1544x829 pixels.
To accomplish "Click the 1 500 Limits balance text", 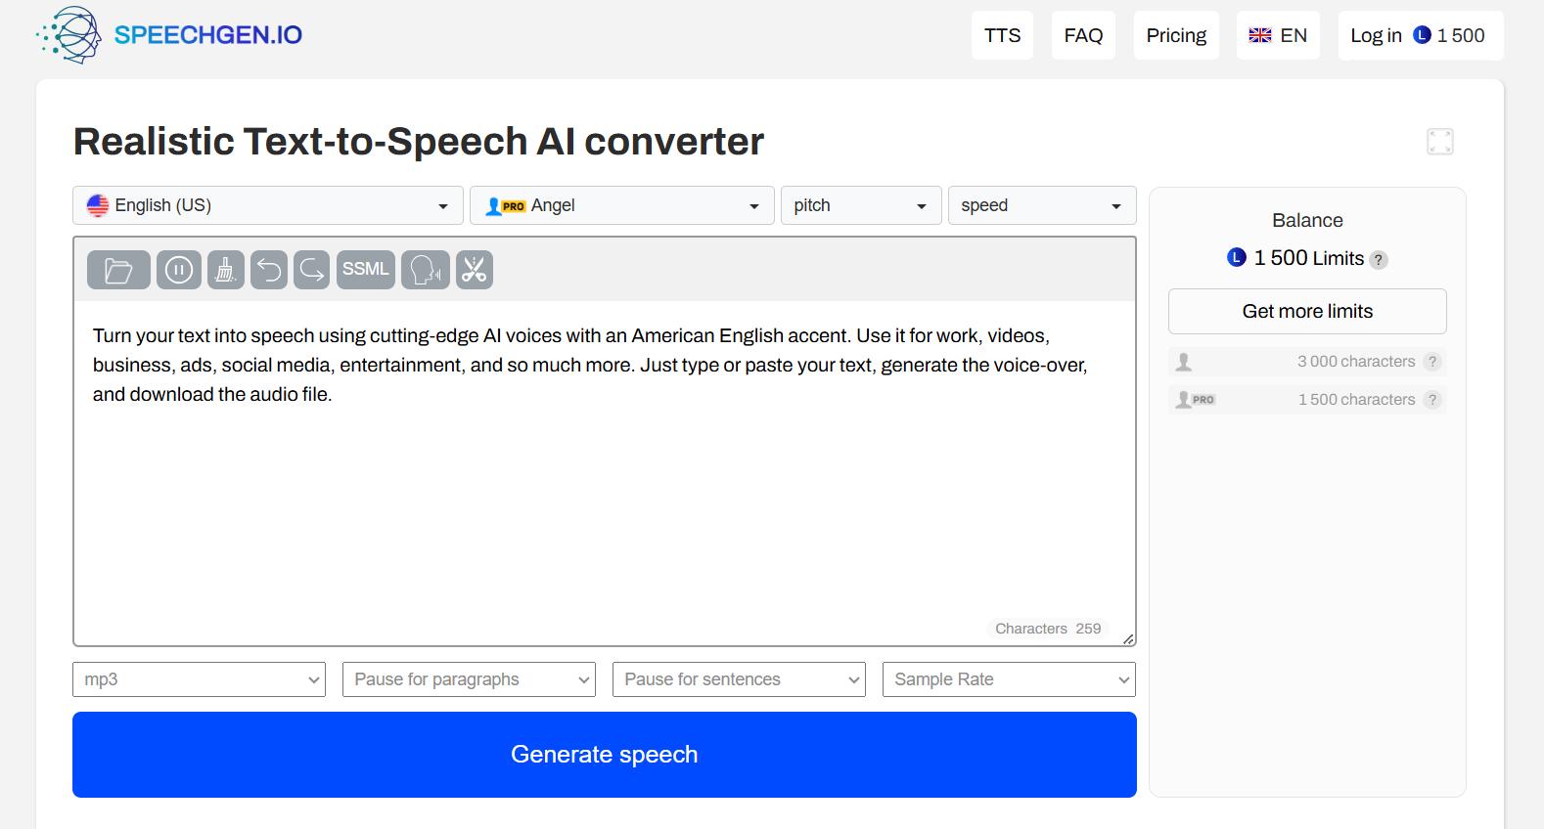I will (x=1309, y=258).
